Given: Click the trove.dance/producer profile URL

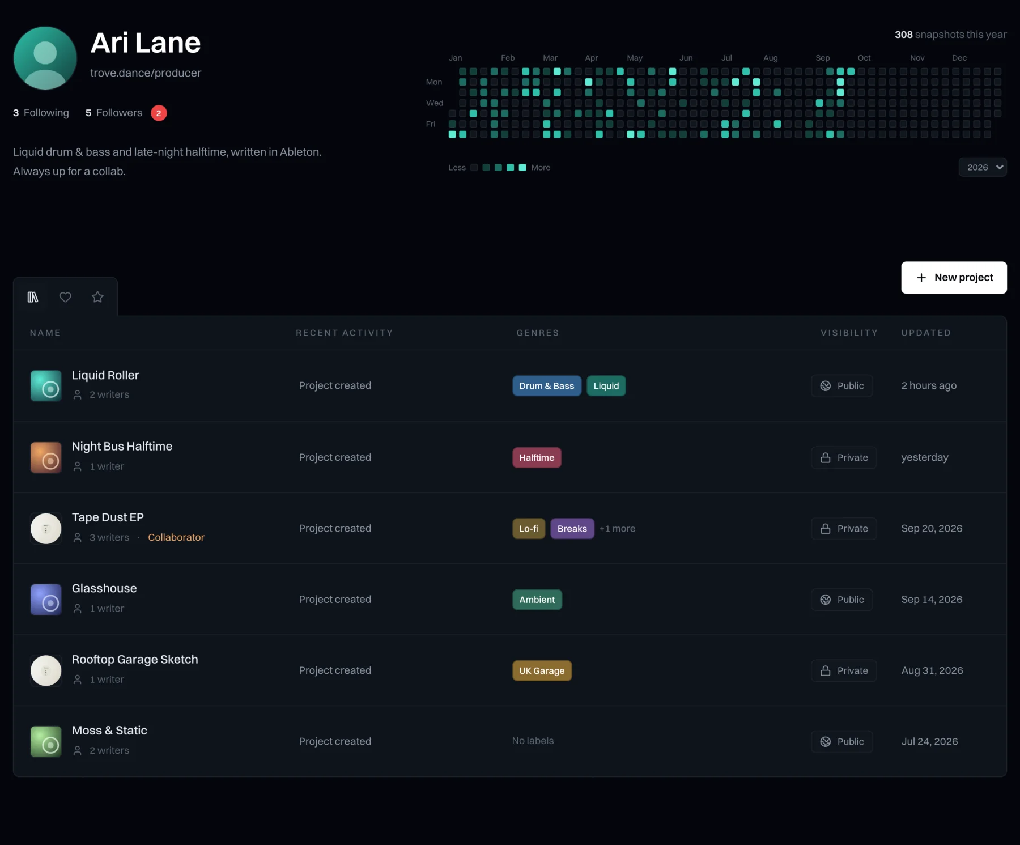Looking at the screenshot, I should (x=146, y=73).
